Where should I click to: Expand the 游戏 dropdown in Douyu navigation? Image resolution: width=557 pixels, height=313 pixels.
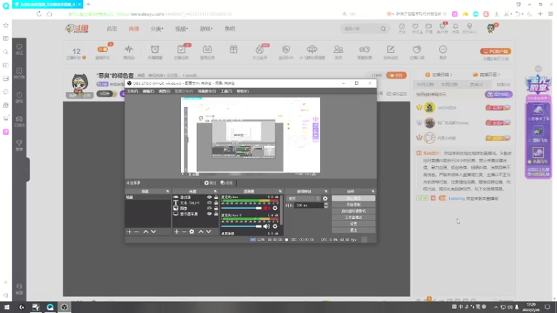pos(206,29)
